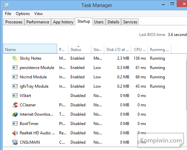The image size is (187, 150).
Task: Select the Internet Downloa... entry
Action: tap(36, 114)
